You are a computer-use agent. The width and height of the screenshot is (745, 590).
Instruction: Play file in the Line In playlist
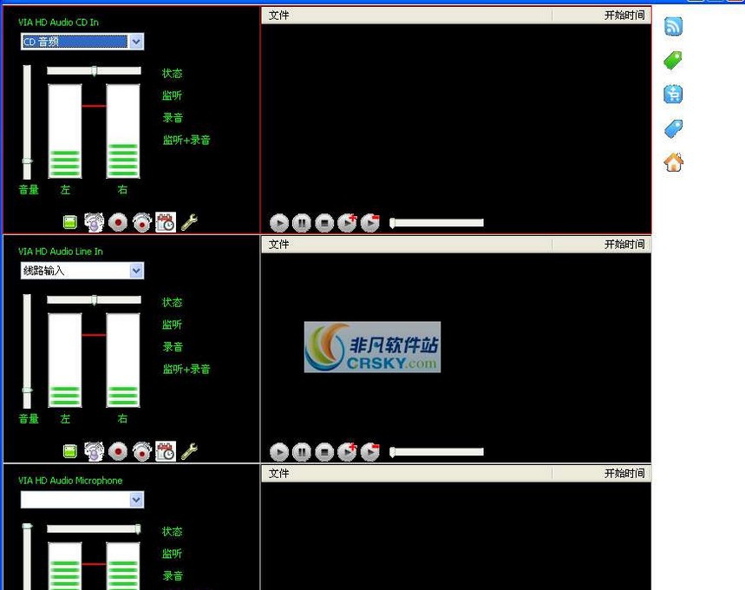point(279,452)
